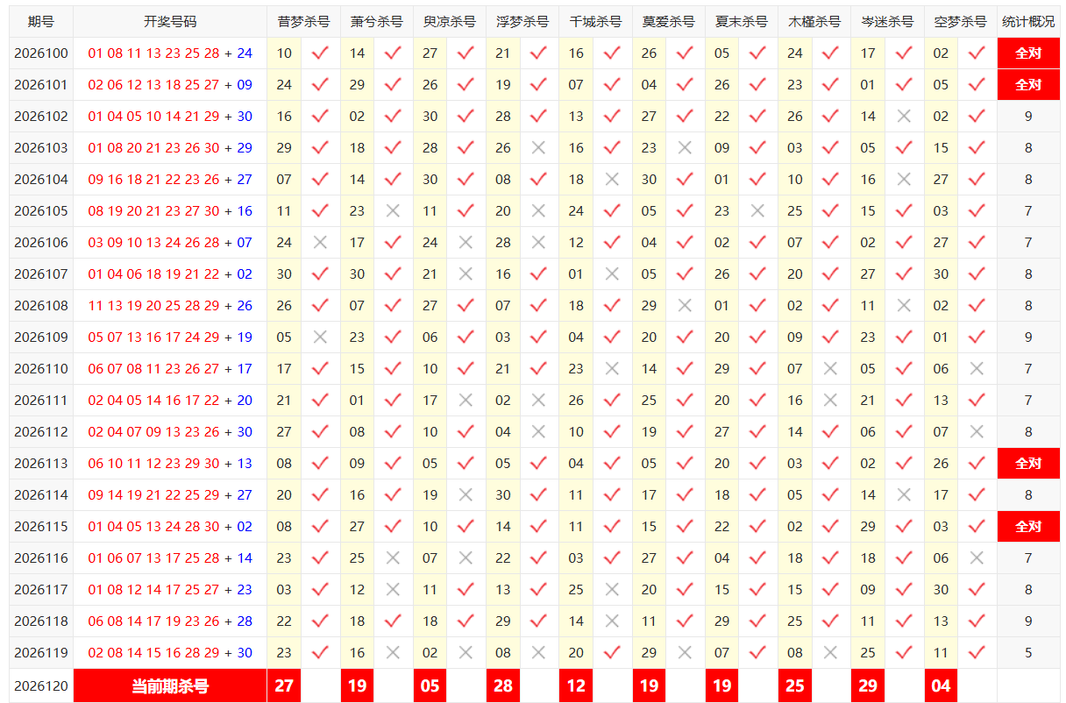Click the X mark for 萧兮杀号 in row 2026105
The width and height of the screenshot is (1066, 703).
[393, 211]
